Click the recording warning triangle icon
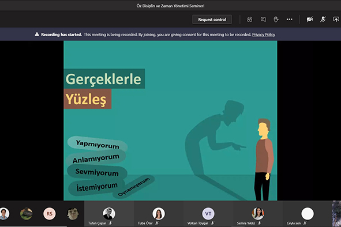 (x=37, y=35)
